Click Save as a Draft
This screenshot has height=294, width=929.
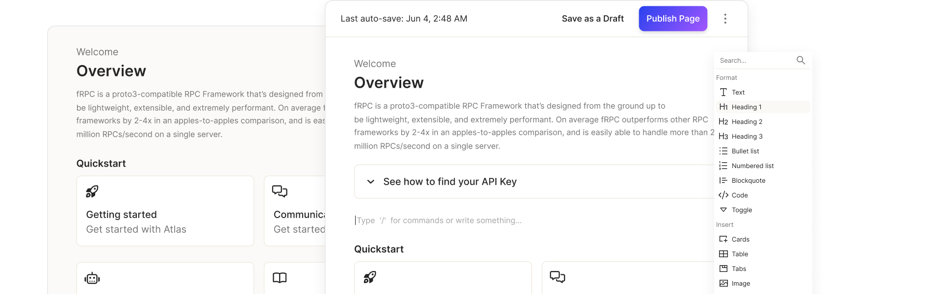593,19
